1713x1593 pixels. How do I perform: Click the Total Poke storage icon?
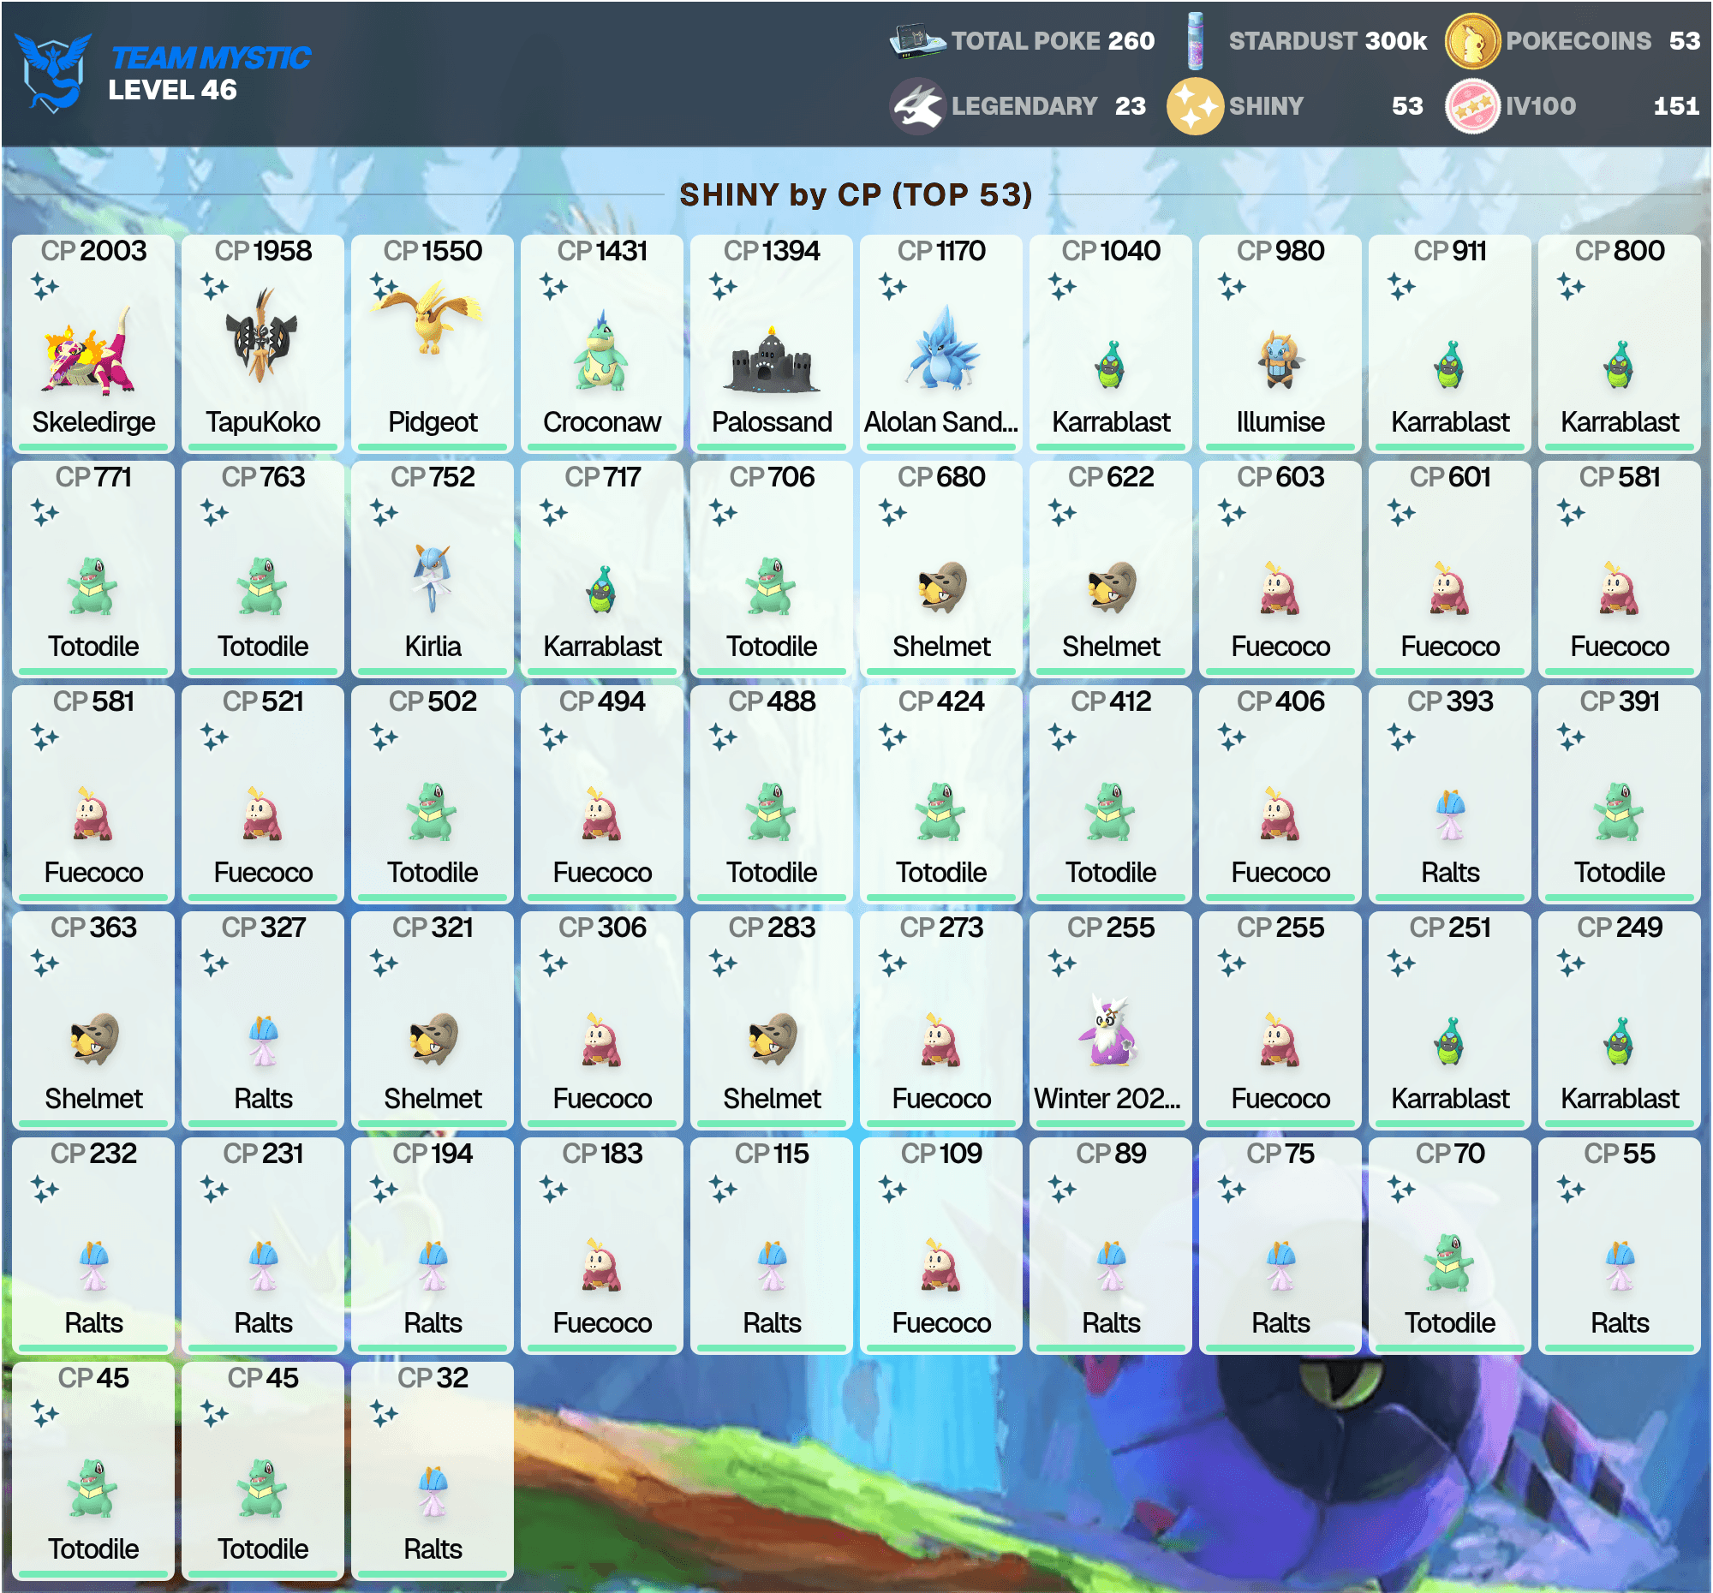pyautogui.click(x=916, y=40)
